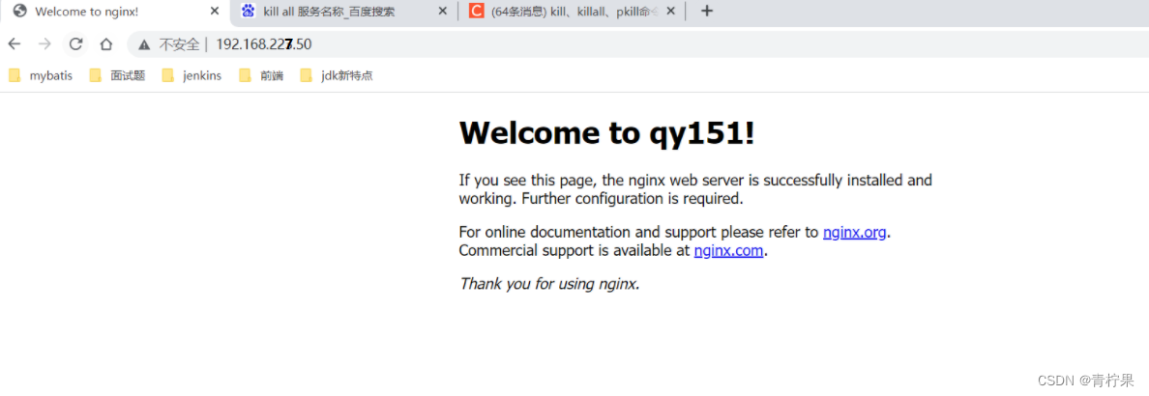This screenshot has height=396, width=1149.
Task: Click the address bar showing 192.168.227.50
Action: pyautogui.click(x=637, y=44)
